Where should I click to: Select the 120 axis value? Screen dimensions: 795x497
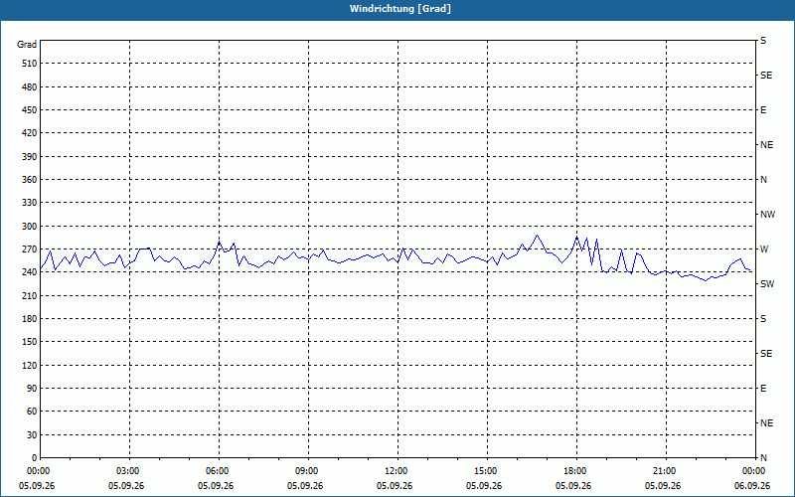pyautogui.click(x=30, y=365)
